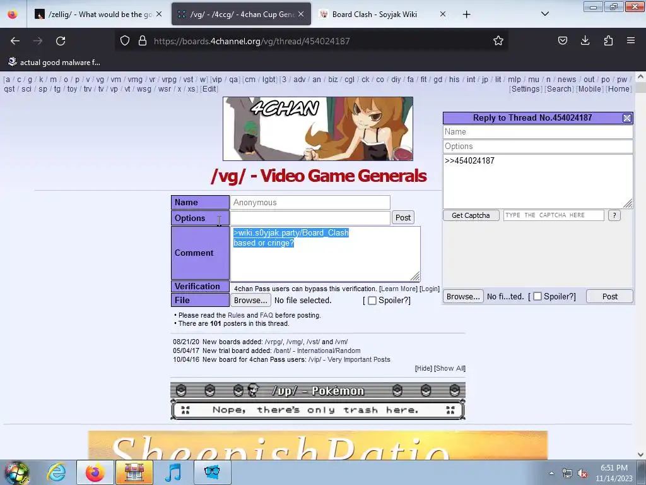This screenshot has height=485, width=646.
Task: Open a new tab with the plus icon
Action: 466,15
